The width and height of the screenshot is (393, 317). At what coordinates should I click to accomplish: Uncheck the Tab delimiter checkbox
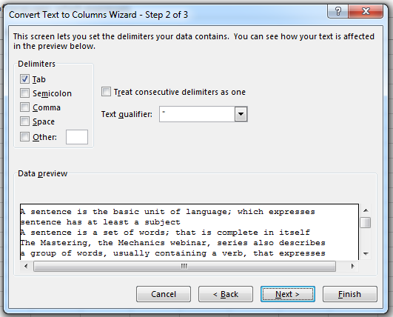tap(24, 79)
